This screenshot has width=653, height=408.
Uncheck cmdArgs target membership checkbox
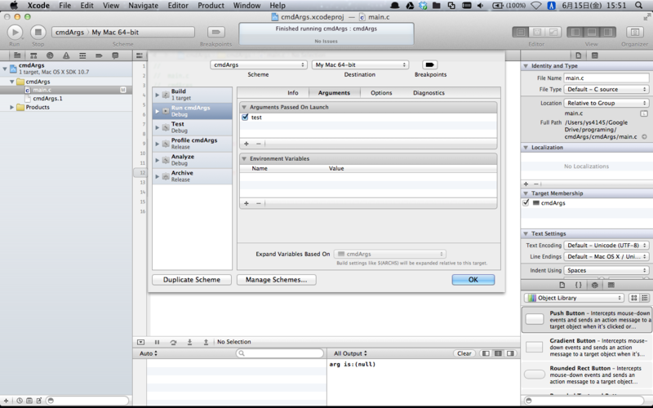526,202
